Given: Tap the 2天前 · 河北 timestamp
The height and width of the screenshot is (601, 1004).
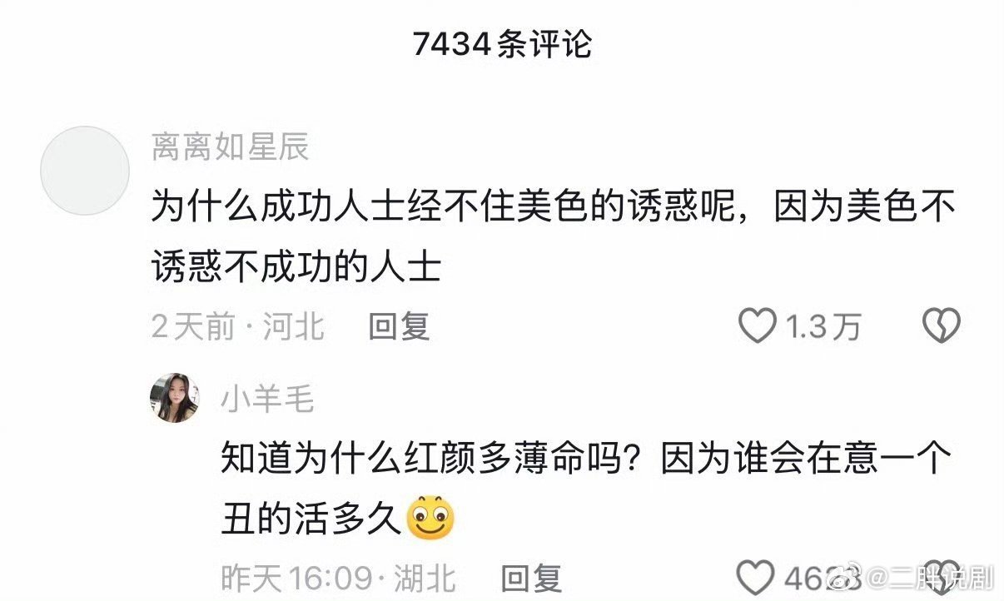Looking at the screenshot, I should (x=238, y=327).
